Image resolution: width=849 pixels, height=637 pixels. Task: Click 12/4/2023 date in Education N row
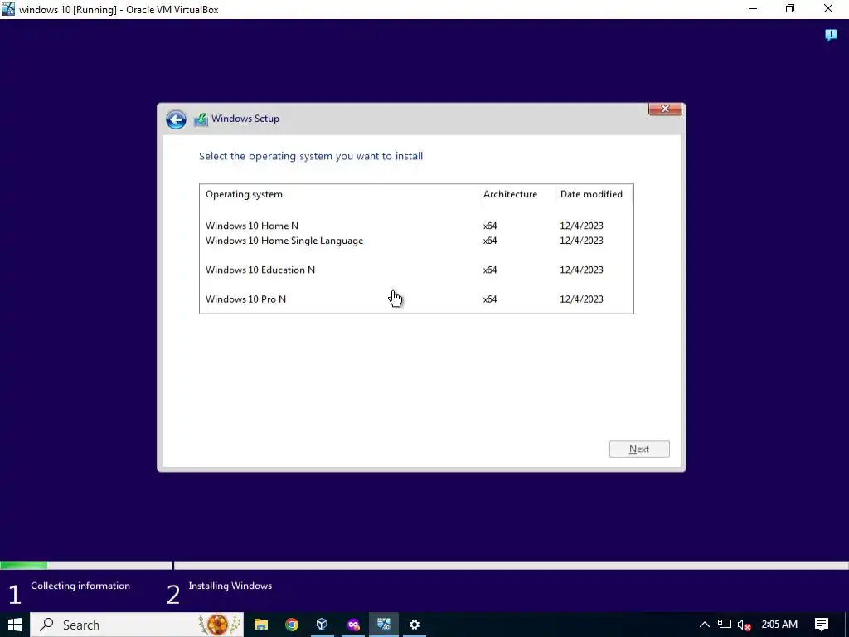581,270
